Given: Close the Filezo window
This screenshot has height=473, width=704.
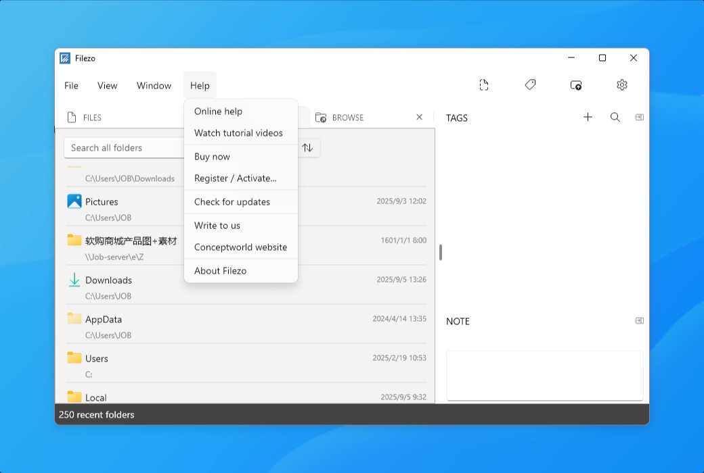Looking at the screenshot, I should 634,58.
